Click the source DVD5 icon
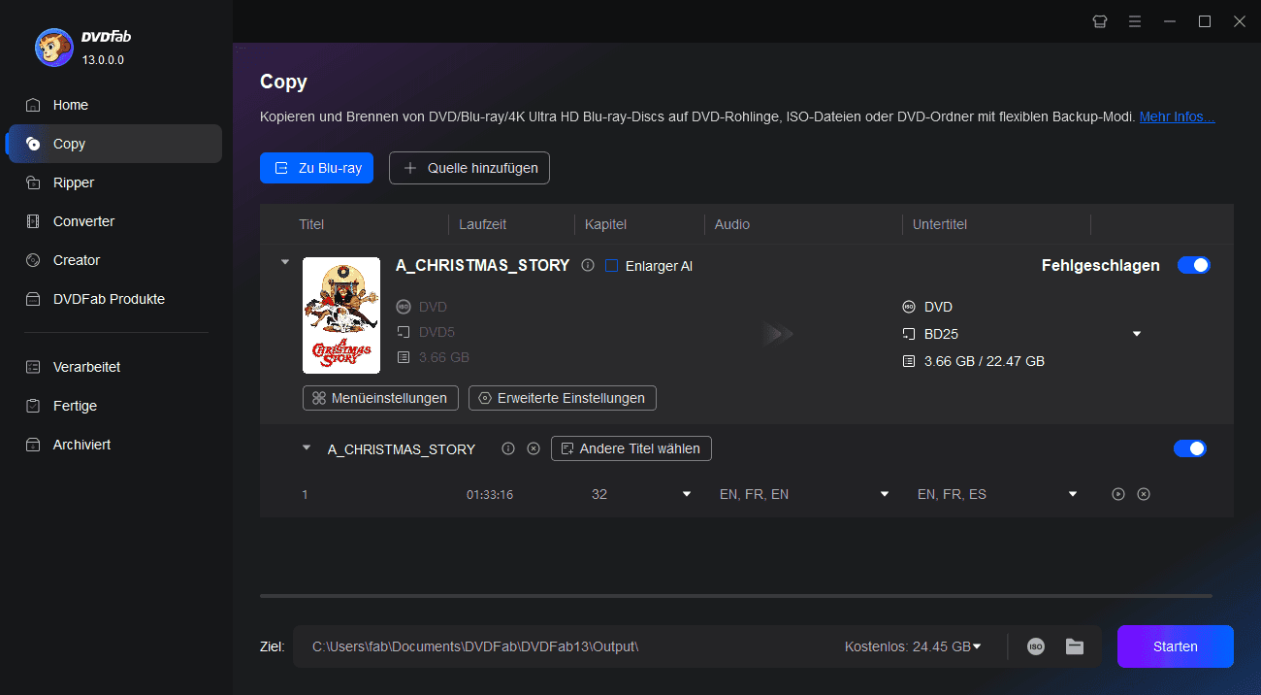 (404, 332)
